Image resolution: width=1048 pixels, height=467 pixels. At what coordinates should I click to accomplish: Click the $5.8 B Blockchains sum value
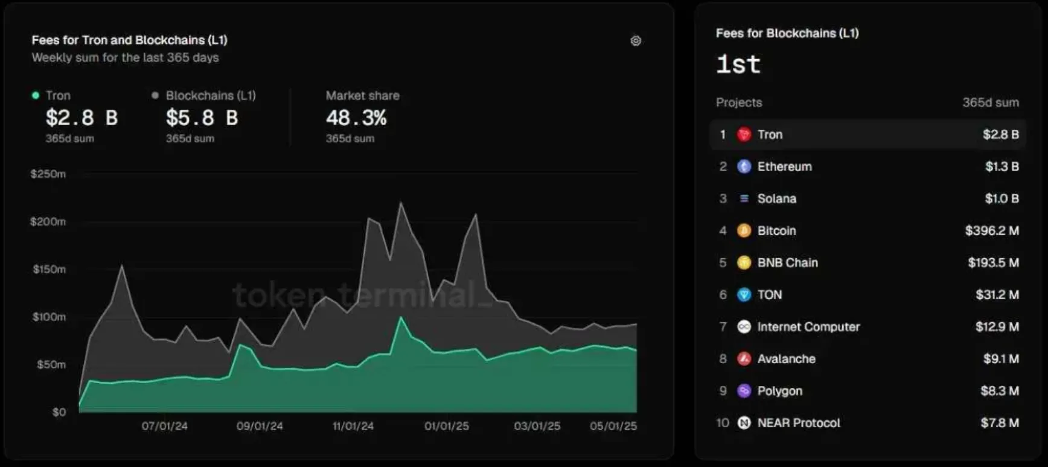click(202, 118)
